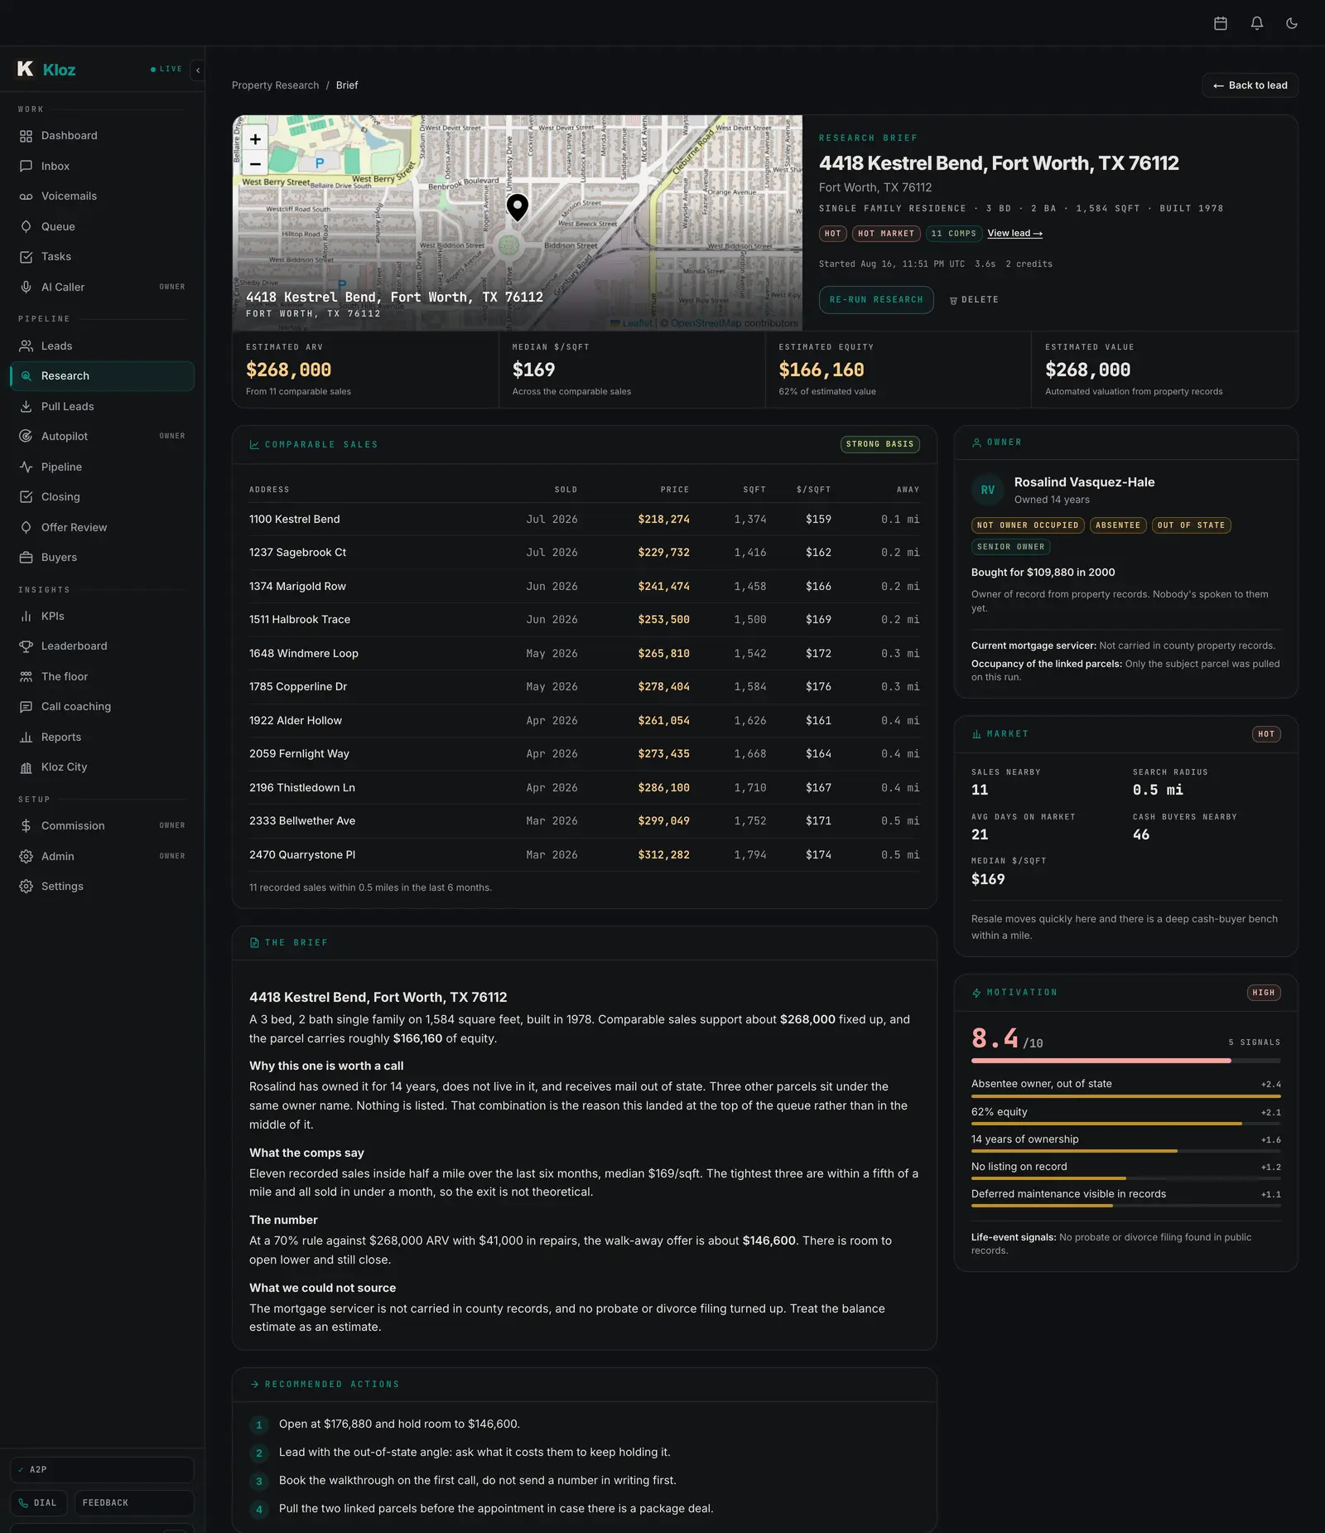Screen dimensions: 1325x1533
Task: Open the calendar icon in top bar
Action: tap(1220, 23)
